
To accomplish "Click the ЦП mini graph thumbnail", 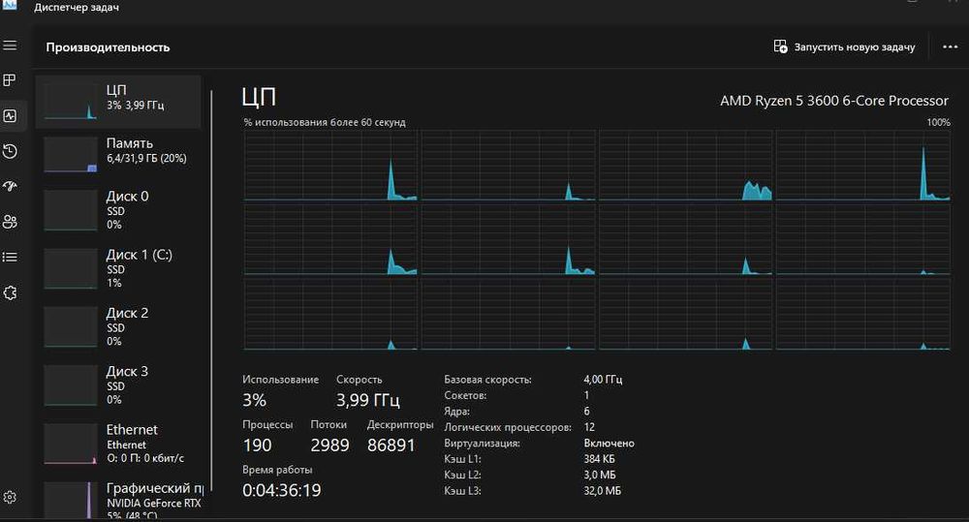I will coord(71,102).
